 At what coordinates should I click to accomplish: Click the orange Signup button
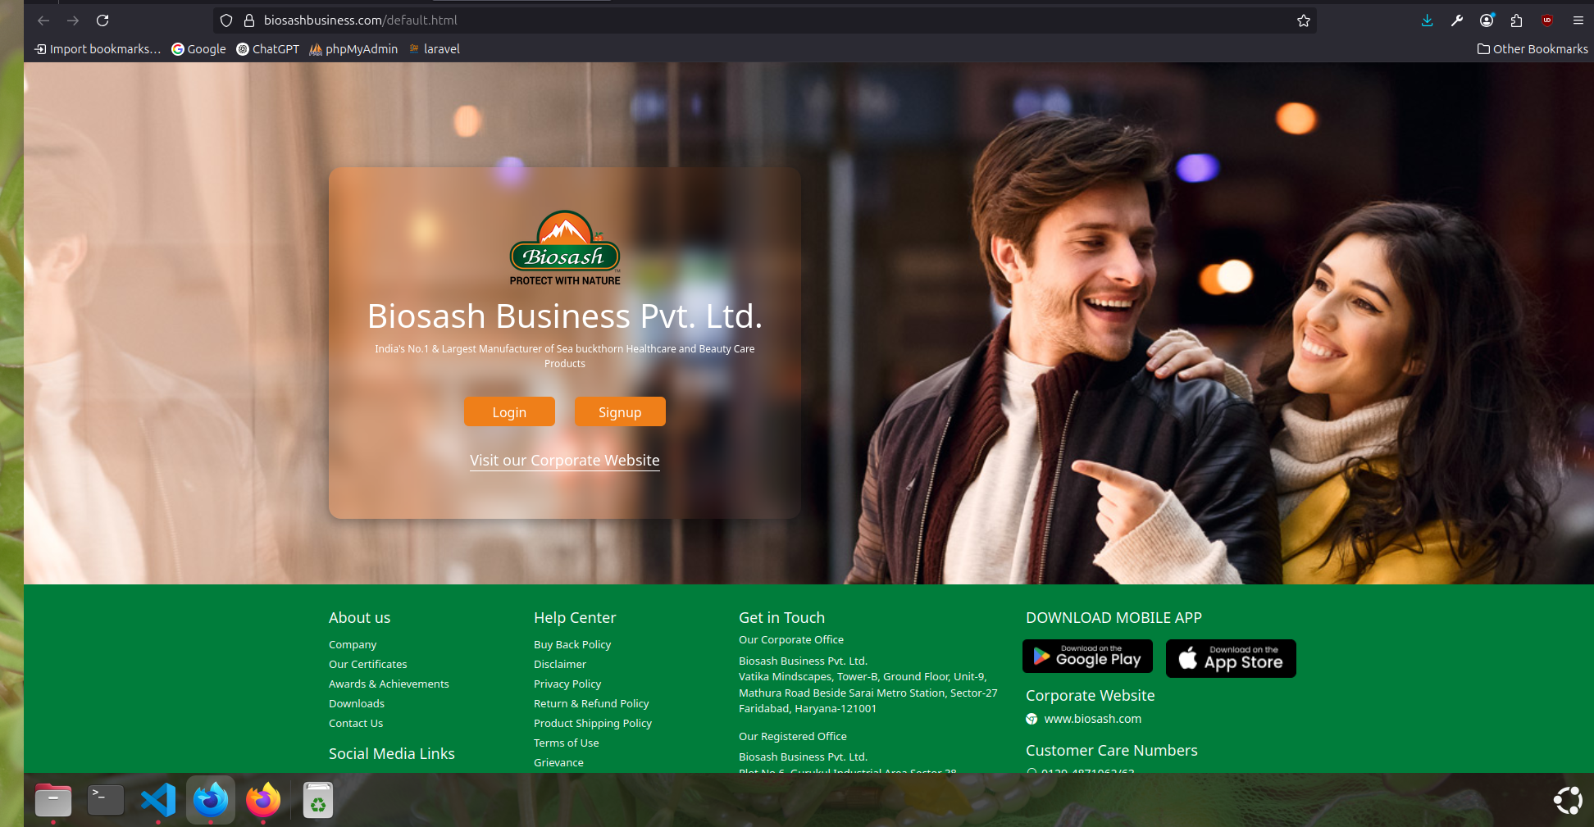tap(620, 411)
